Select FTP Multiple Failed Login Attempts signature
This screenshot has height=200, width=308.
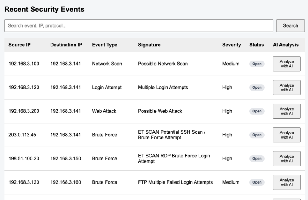[175, 182]
